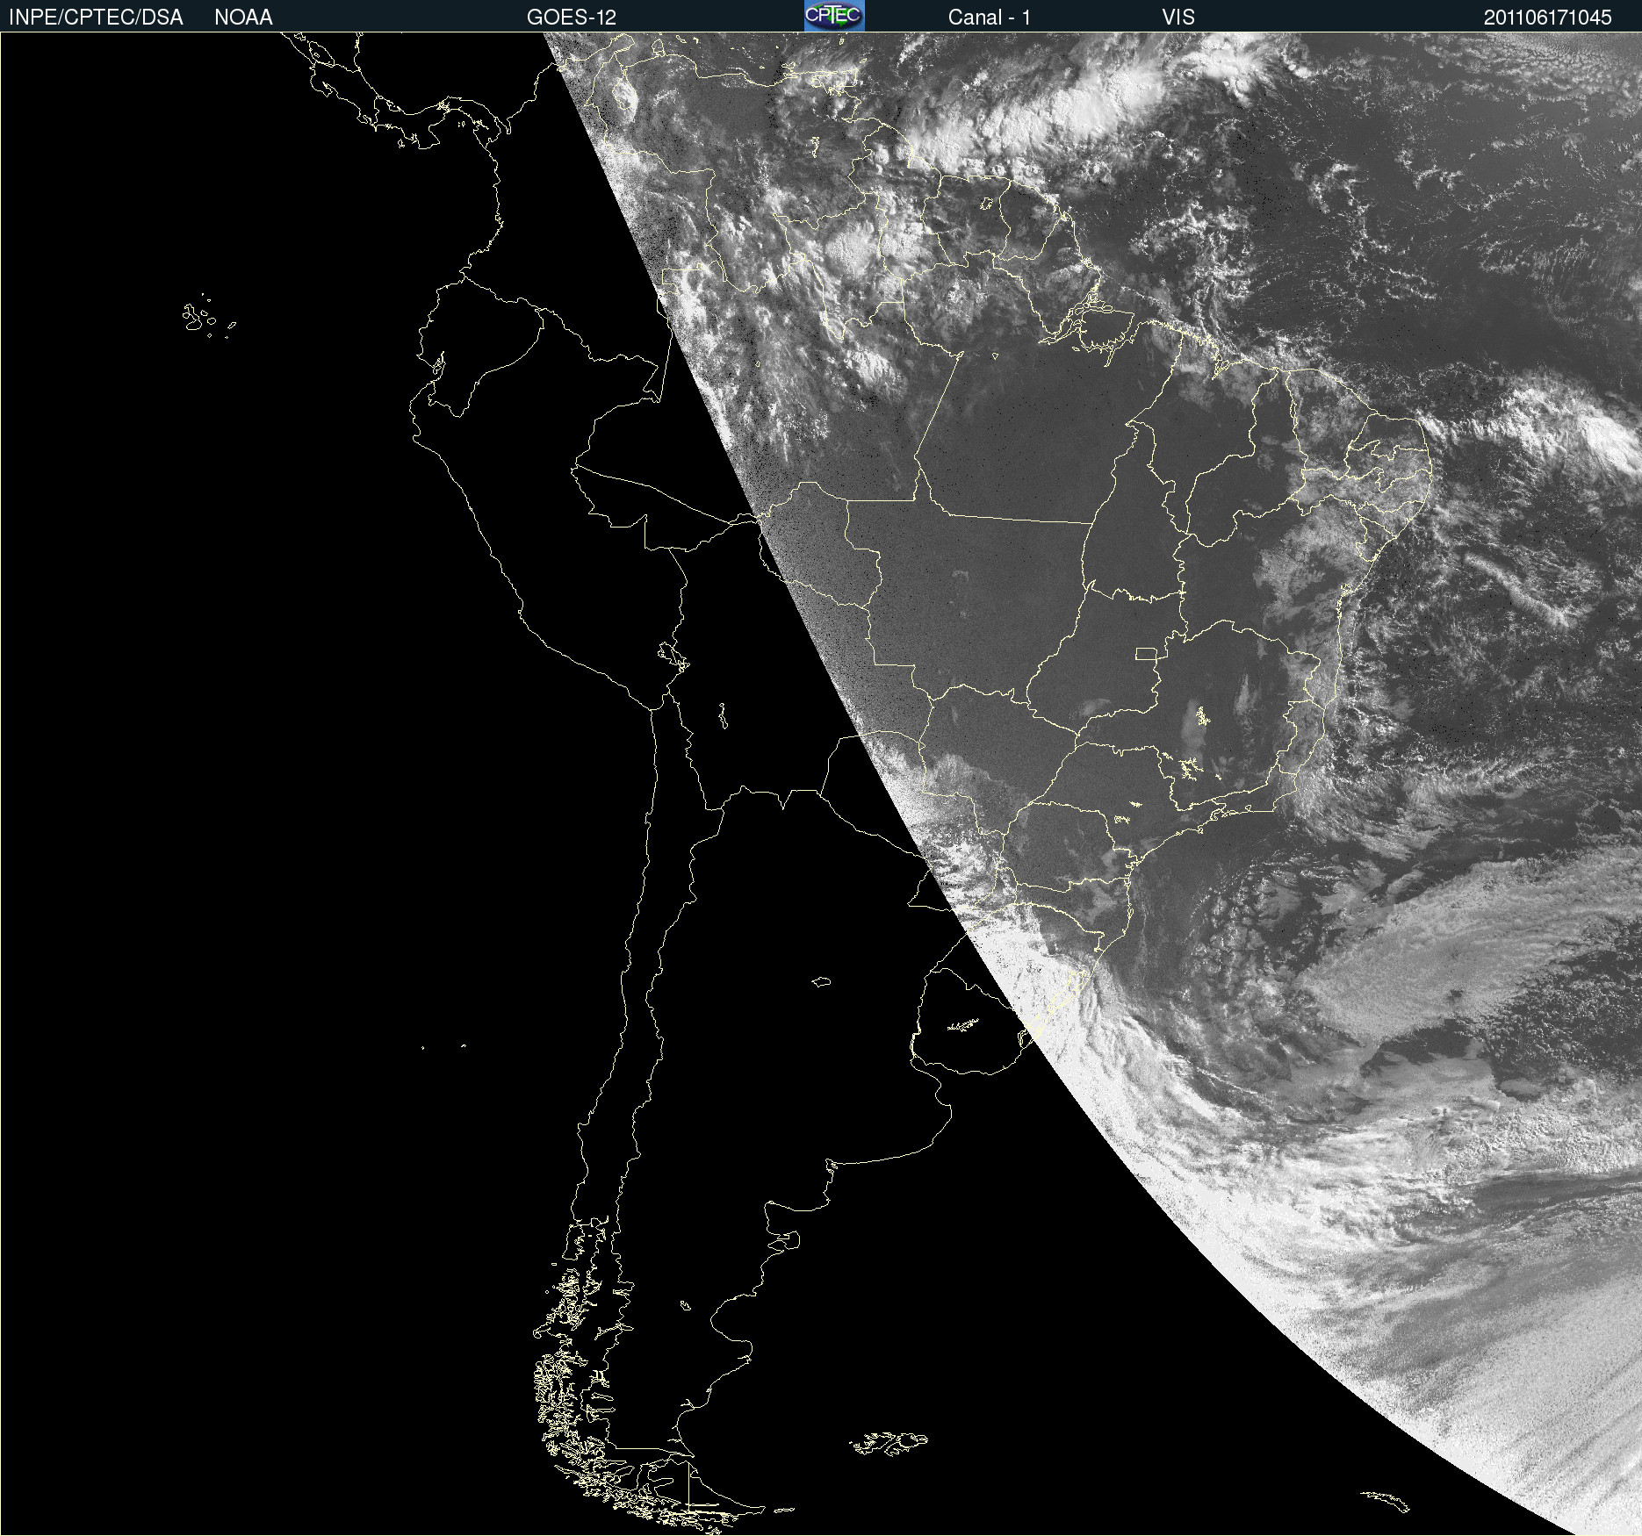Click the VIS channel label
This screenshot has width=1642, height=1536.
coord(1178,18)
